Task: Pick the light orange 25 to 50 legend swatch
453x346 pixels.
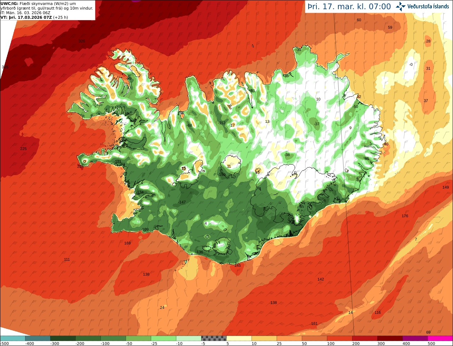Action: [x=289, y=338]
